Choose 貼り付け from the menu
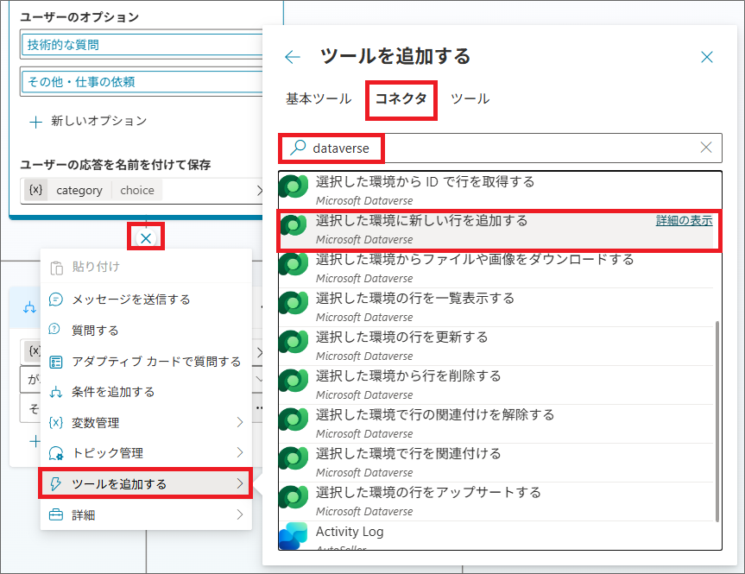This screenshot has width=745, height=574. click(146, 268)
